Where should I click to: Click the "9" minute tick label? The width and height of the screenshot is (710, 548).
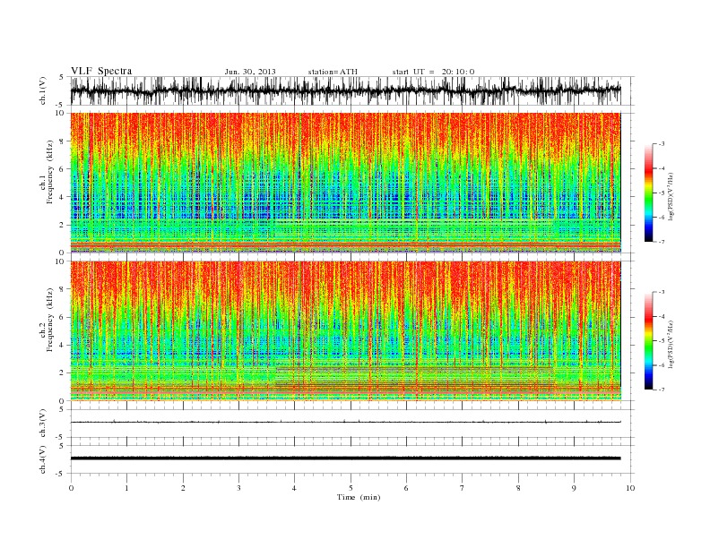point(574,488)
